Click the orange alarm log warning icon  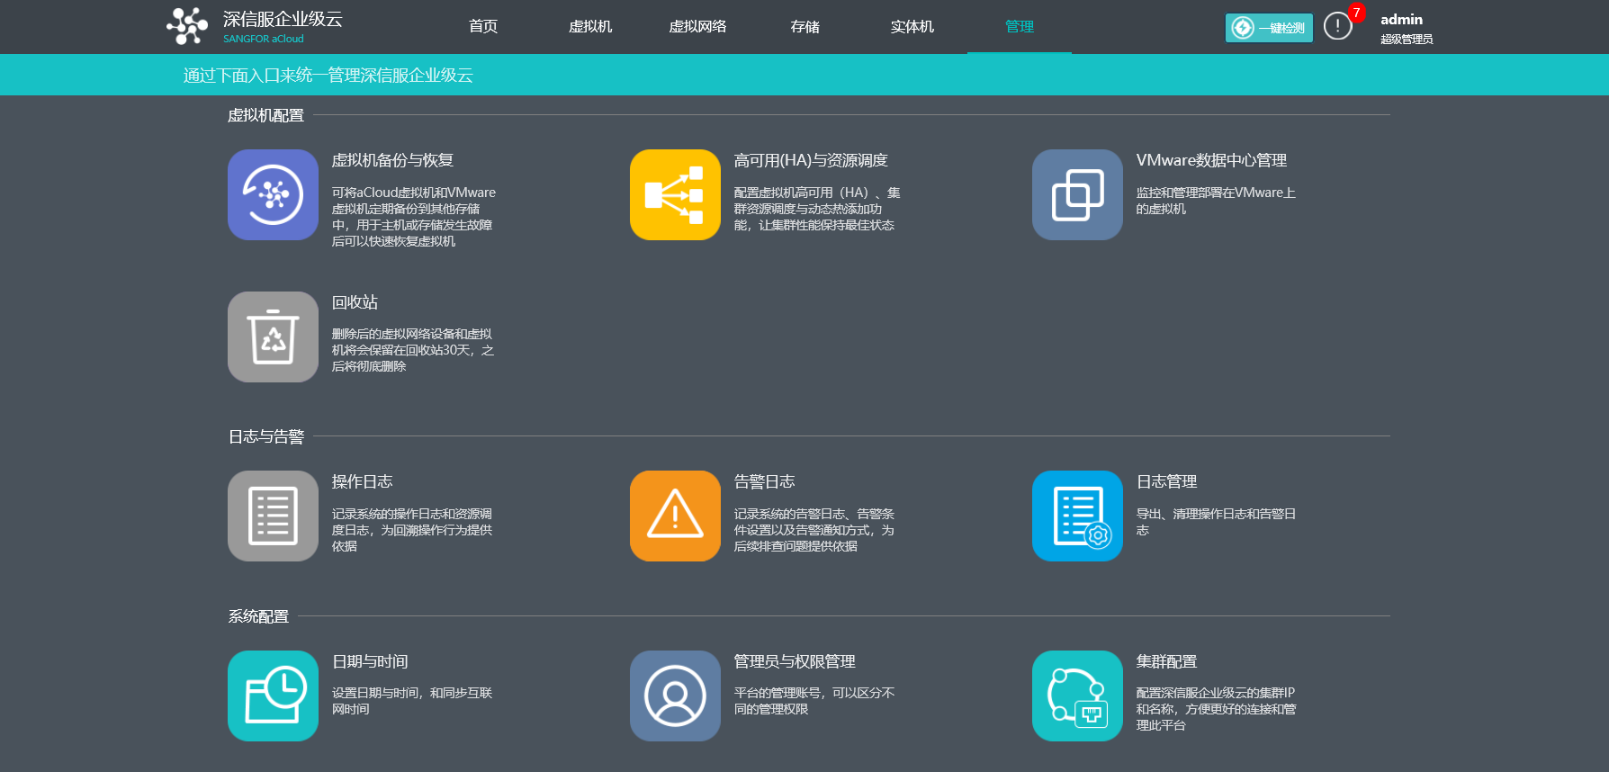[x=675, y=516]
